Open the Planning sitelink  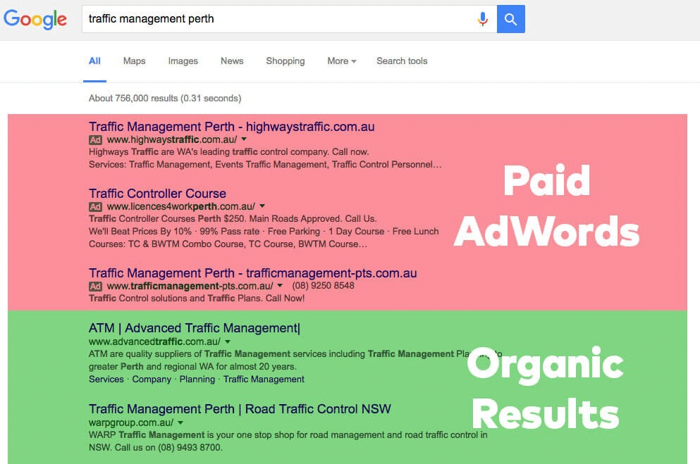pos(197,380)
